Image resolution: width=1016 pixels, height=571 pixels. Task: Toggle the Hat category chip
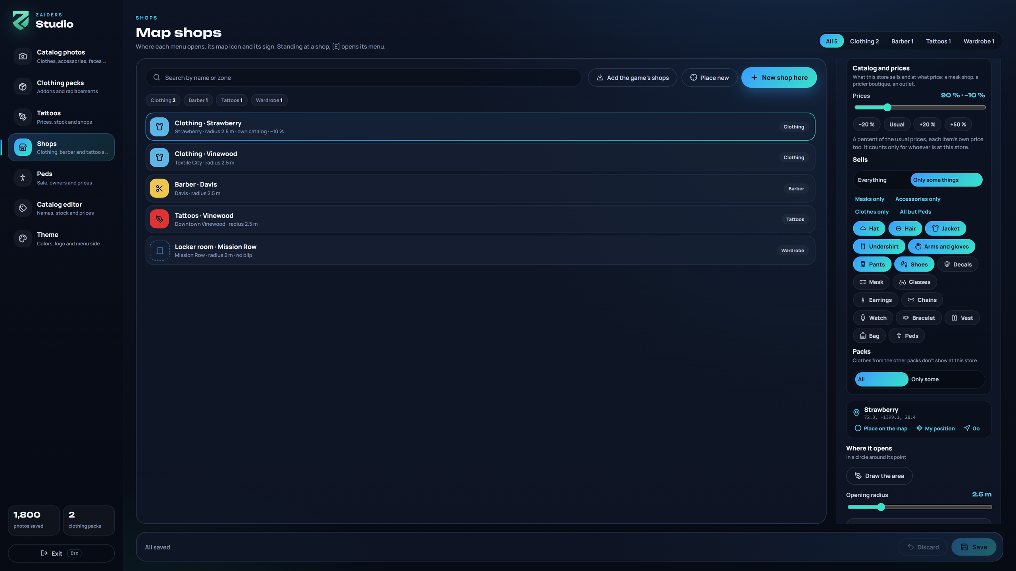click(x=869, y=228)
